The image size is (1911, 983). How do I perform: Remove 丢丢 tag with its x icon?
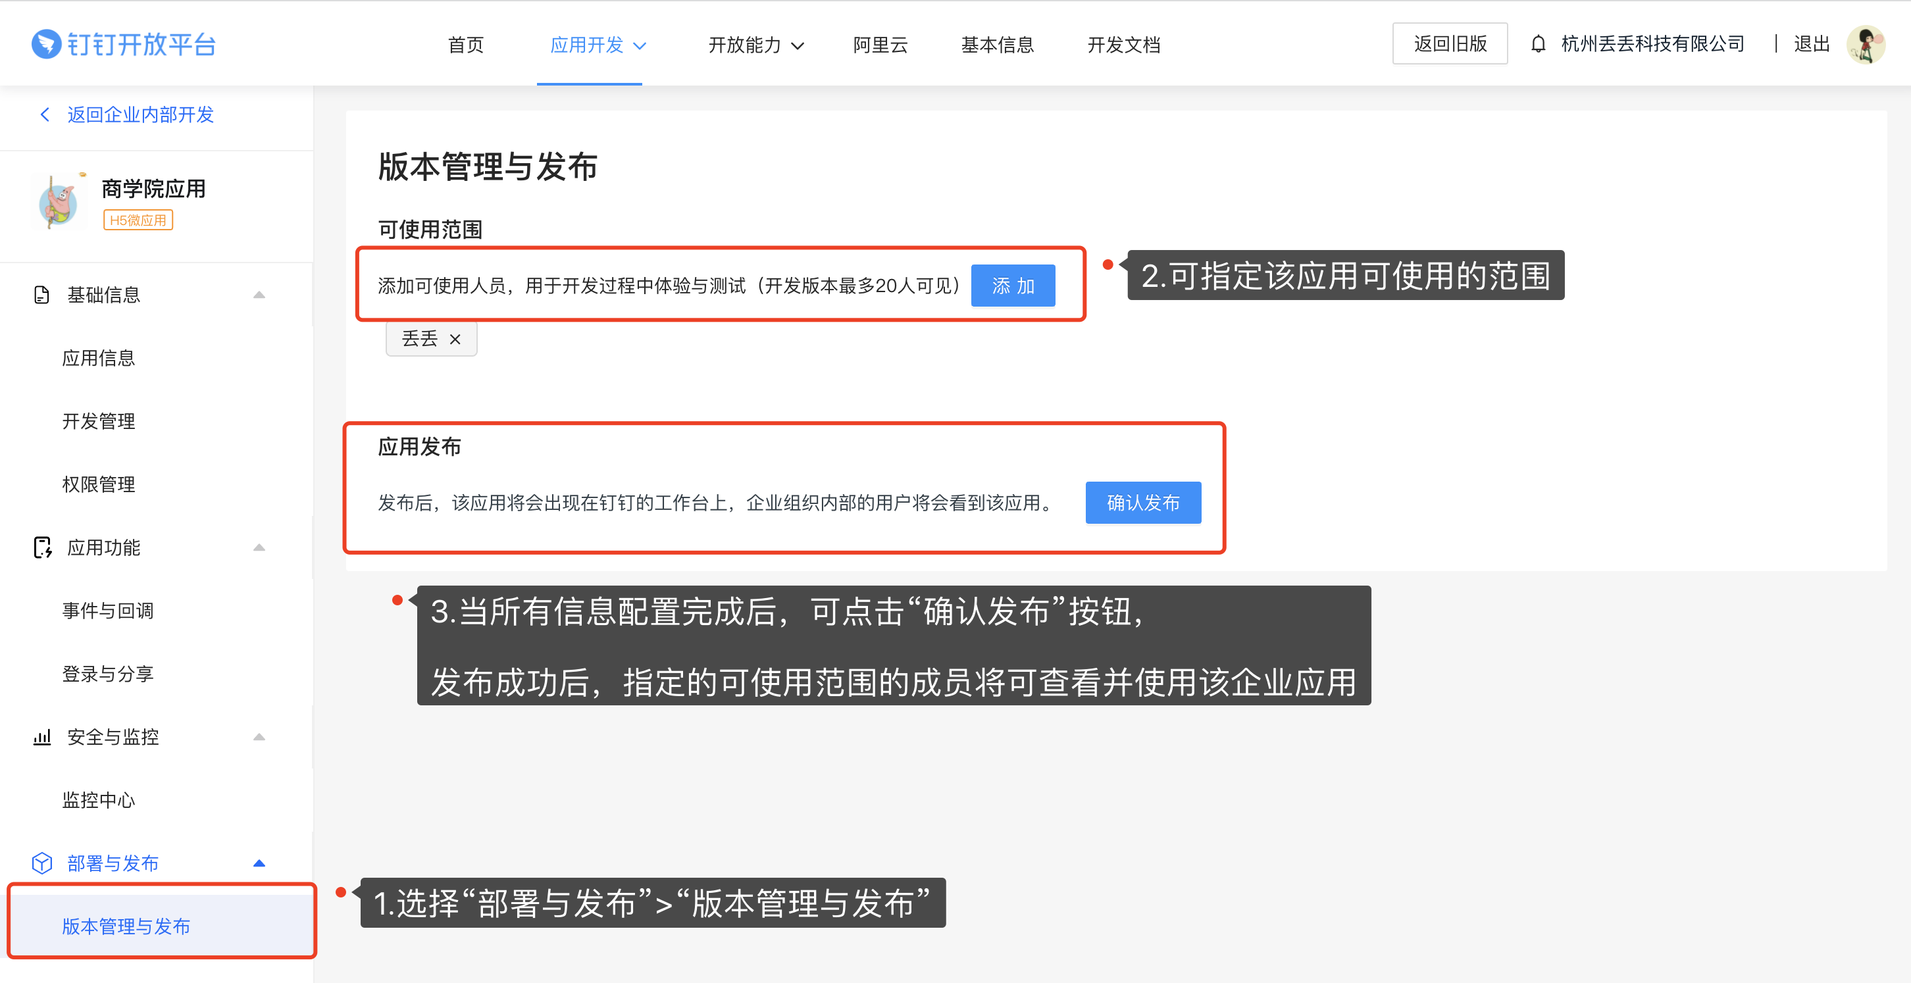(x=455, y=339)
